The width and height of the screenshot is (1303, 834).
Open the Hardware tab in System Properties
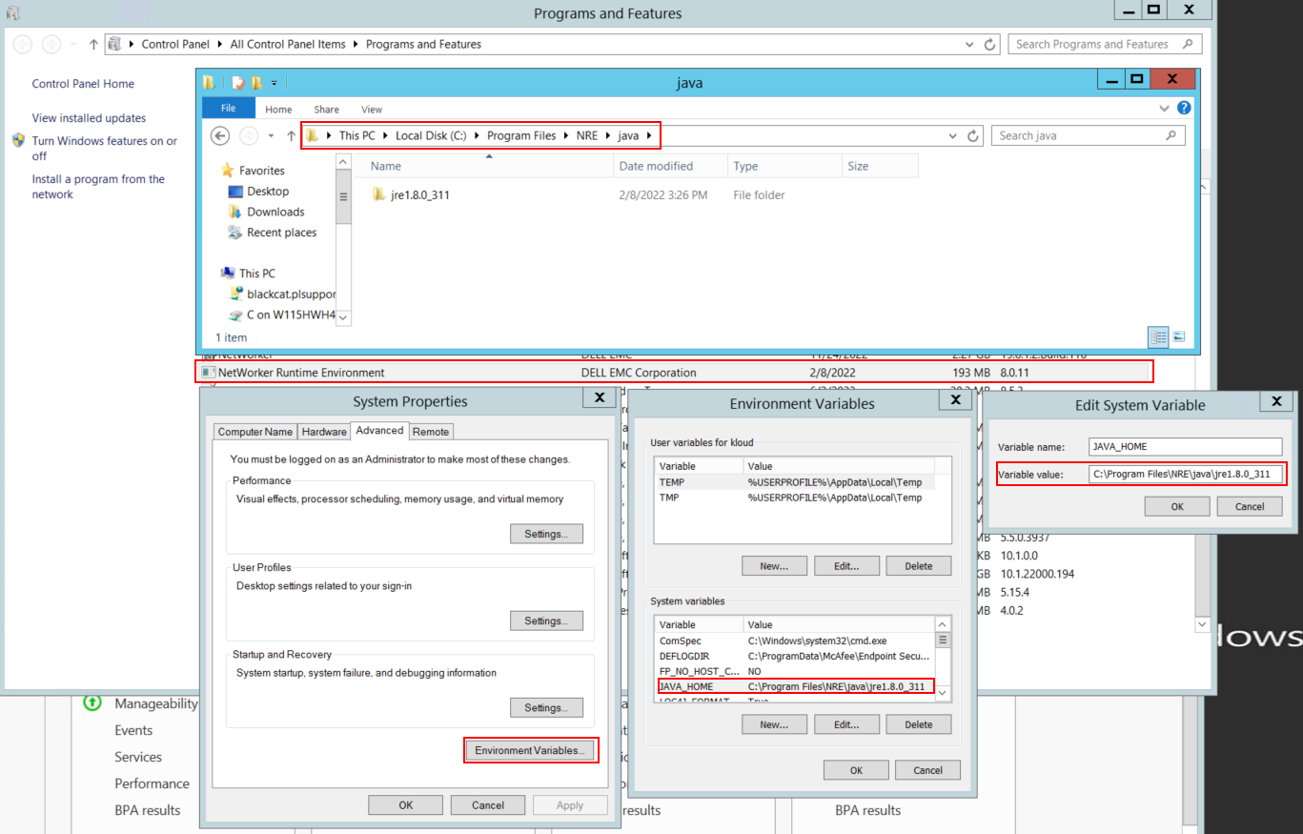click(x=323, y=431)
